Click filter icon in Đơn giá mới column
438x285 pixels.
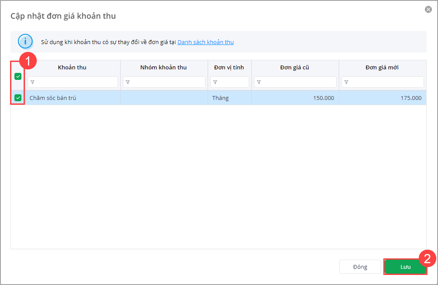point(346,82)
